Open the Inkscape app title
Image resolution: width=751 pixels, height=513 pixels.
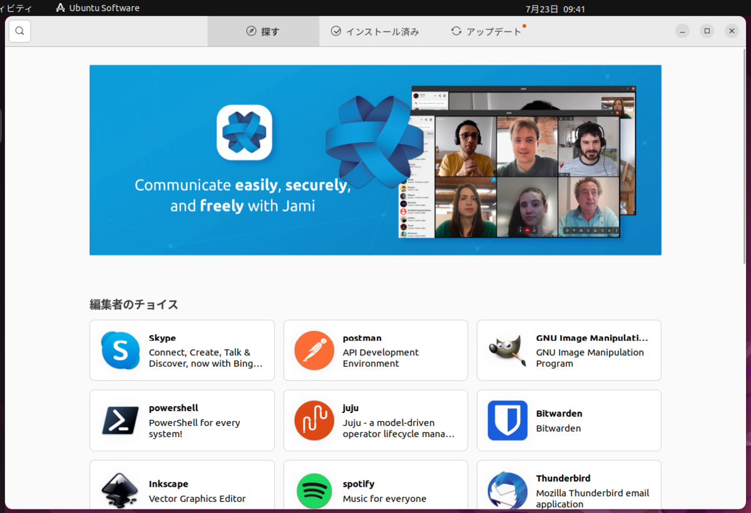coord(168,484)
